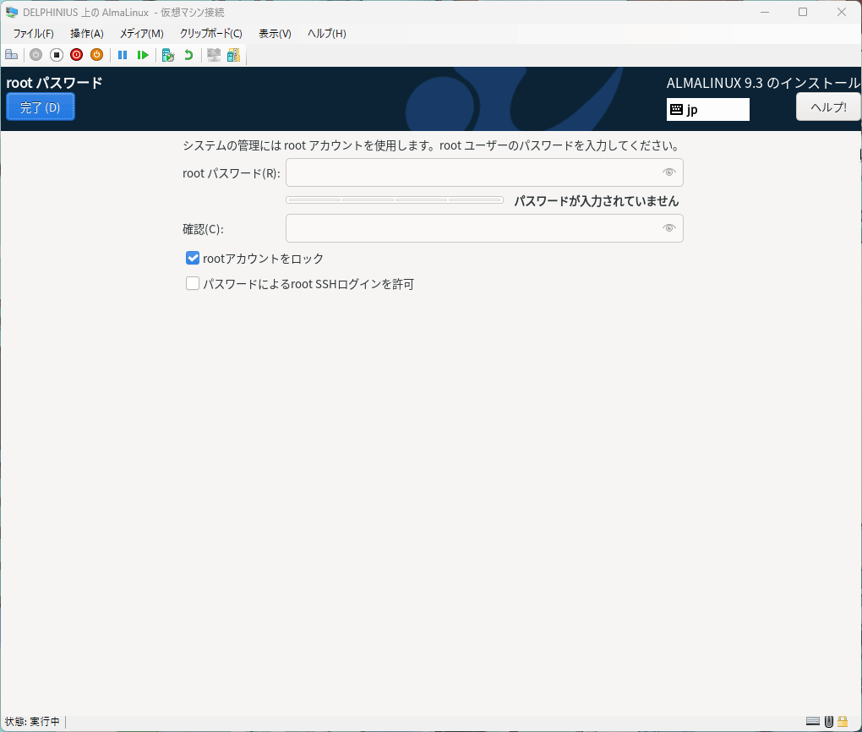Focus the root パスワード(R) input field

click(484, 172)
